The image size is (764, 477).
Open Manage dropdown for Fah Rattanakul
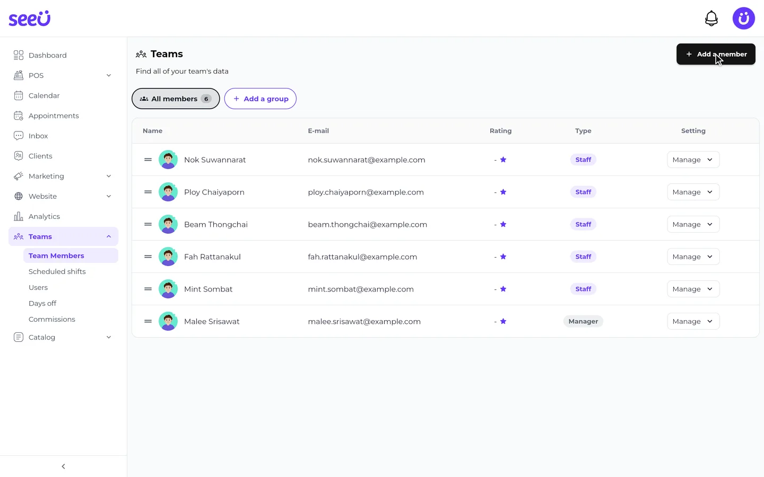693,257
